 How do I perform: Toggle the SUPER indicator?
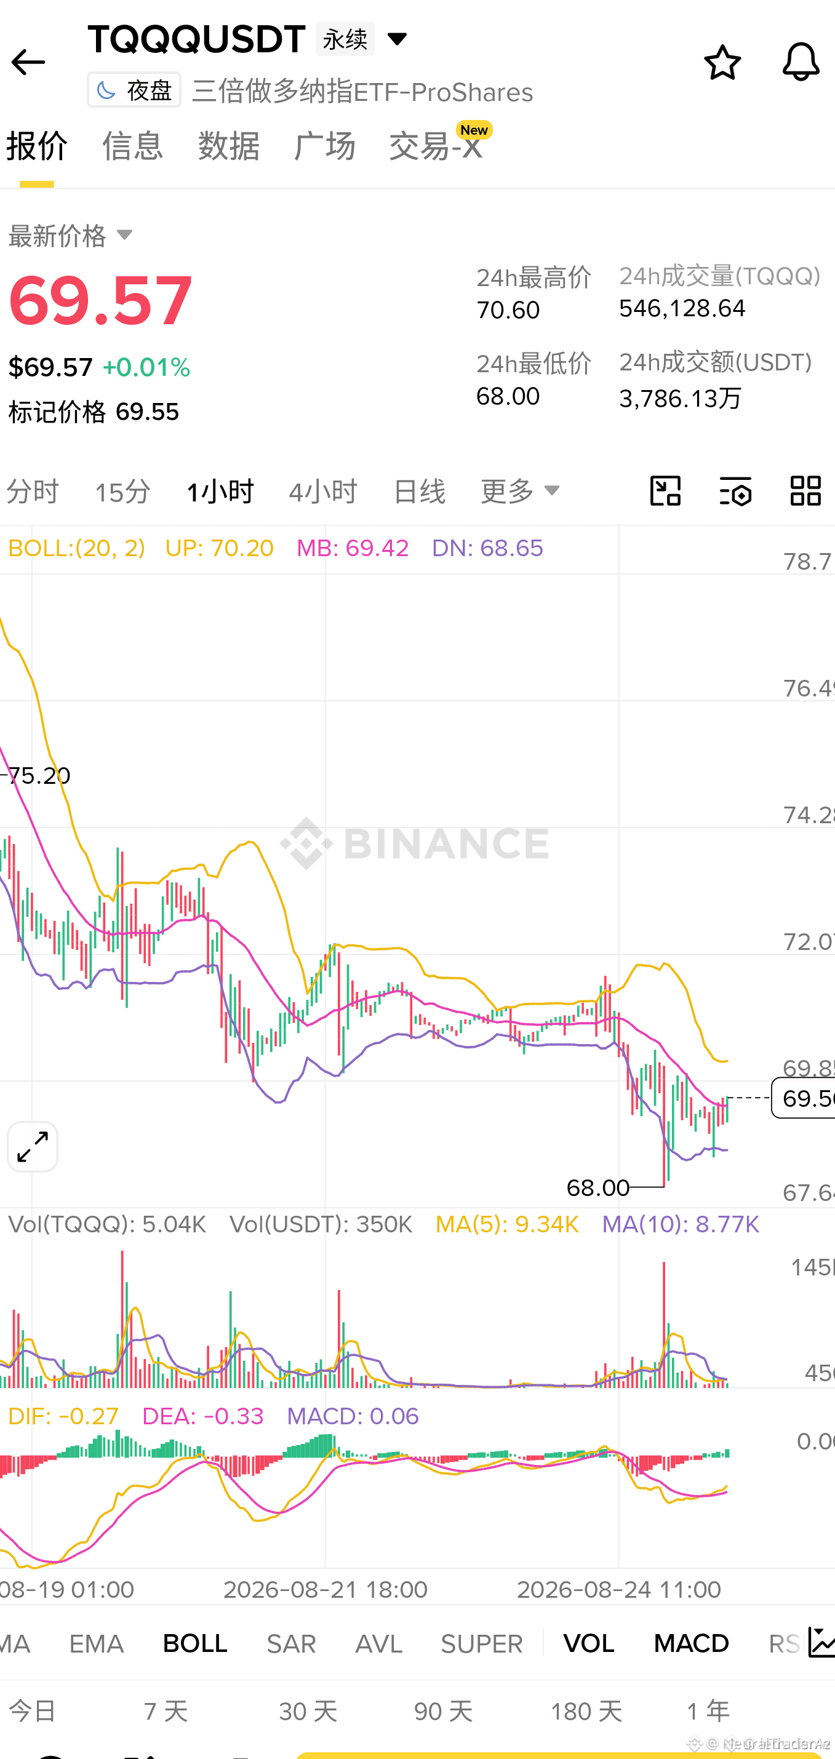coord(481,1643)
